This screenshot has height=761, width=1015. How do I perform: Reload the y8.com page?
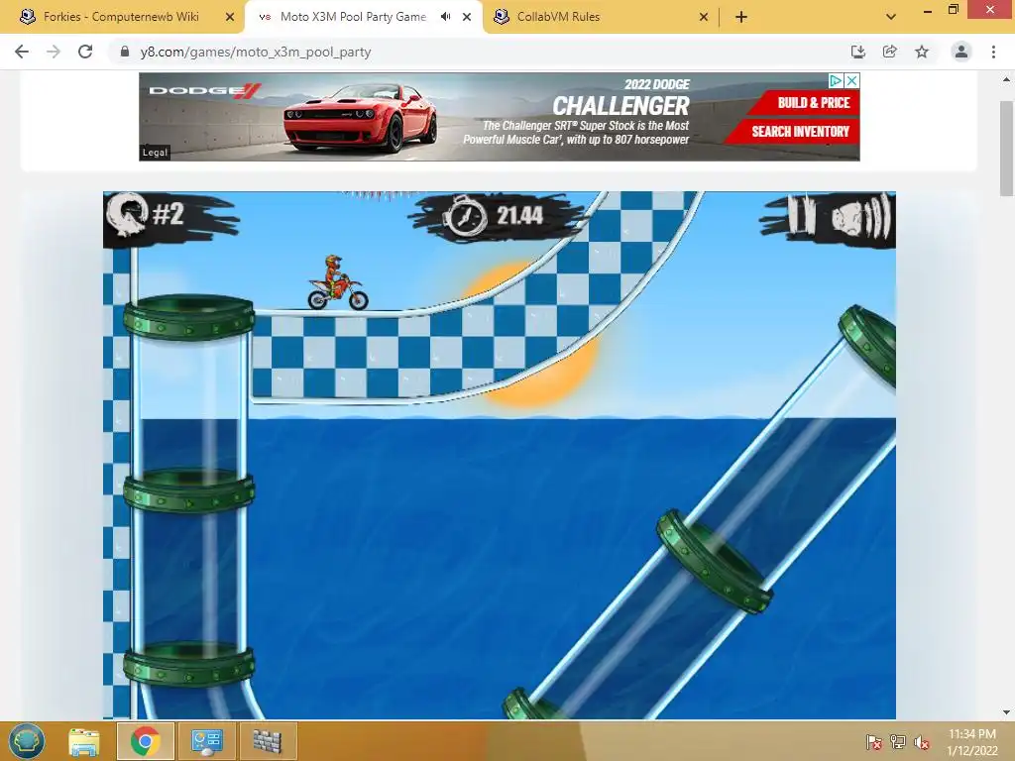point(85,52)
